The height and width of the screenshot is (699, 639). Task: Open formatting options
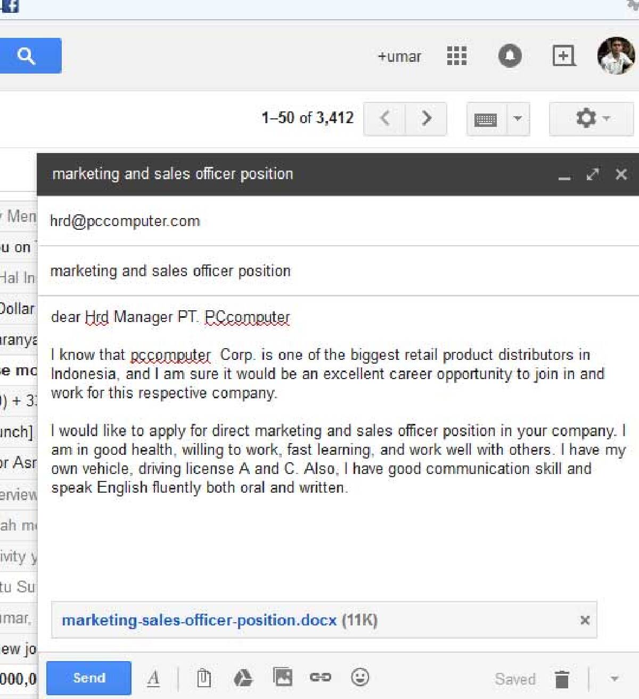(x=153, y=678)
